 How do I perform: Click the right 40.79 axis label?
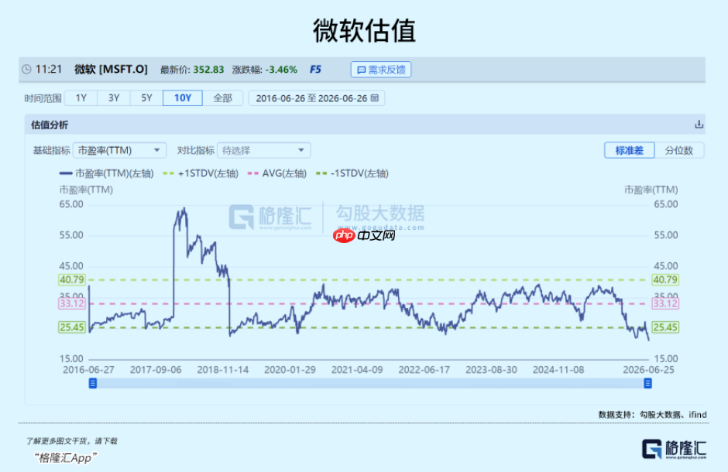(x=665, y=279)
